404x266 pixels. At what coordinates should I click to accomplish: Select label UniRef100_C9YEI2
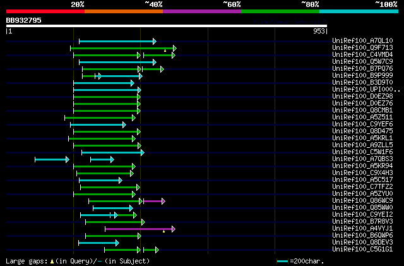click(362, 215)
